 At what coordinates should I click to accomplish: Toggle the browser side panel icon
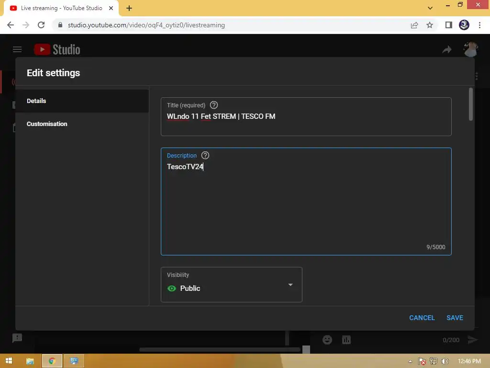coord(449,25)
